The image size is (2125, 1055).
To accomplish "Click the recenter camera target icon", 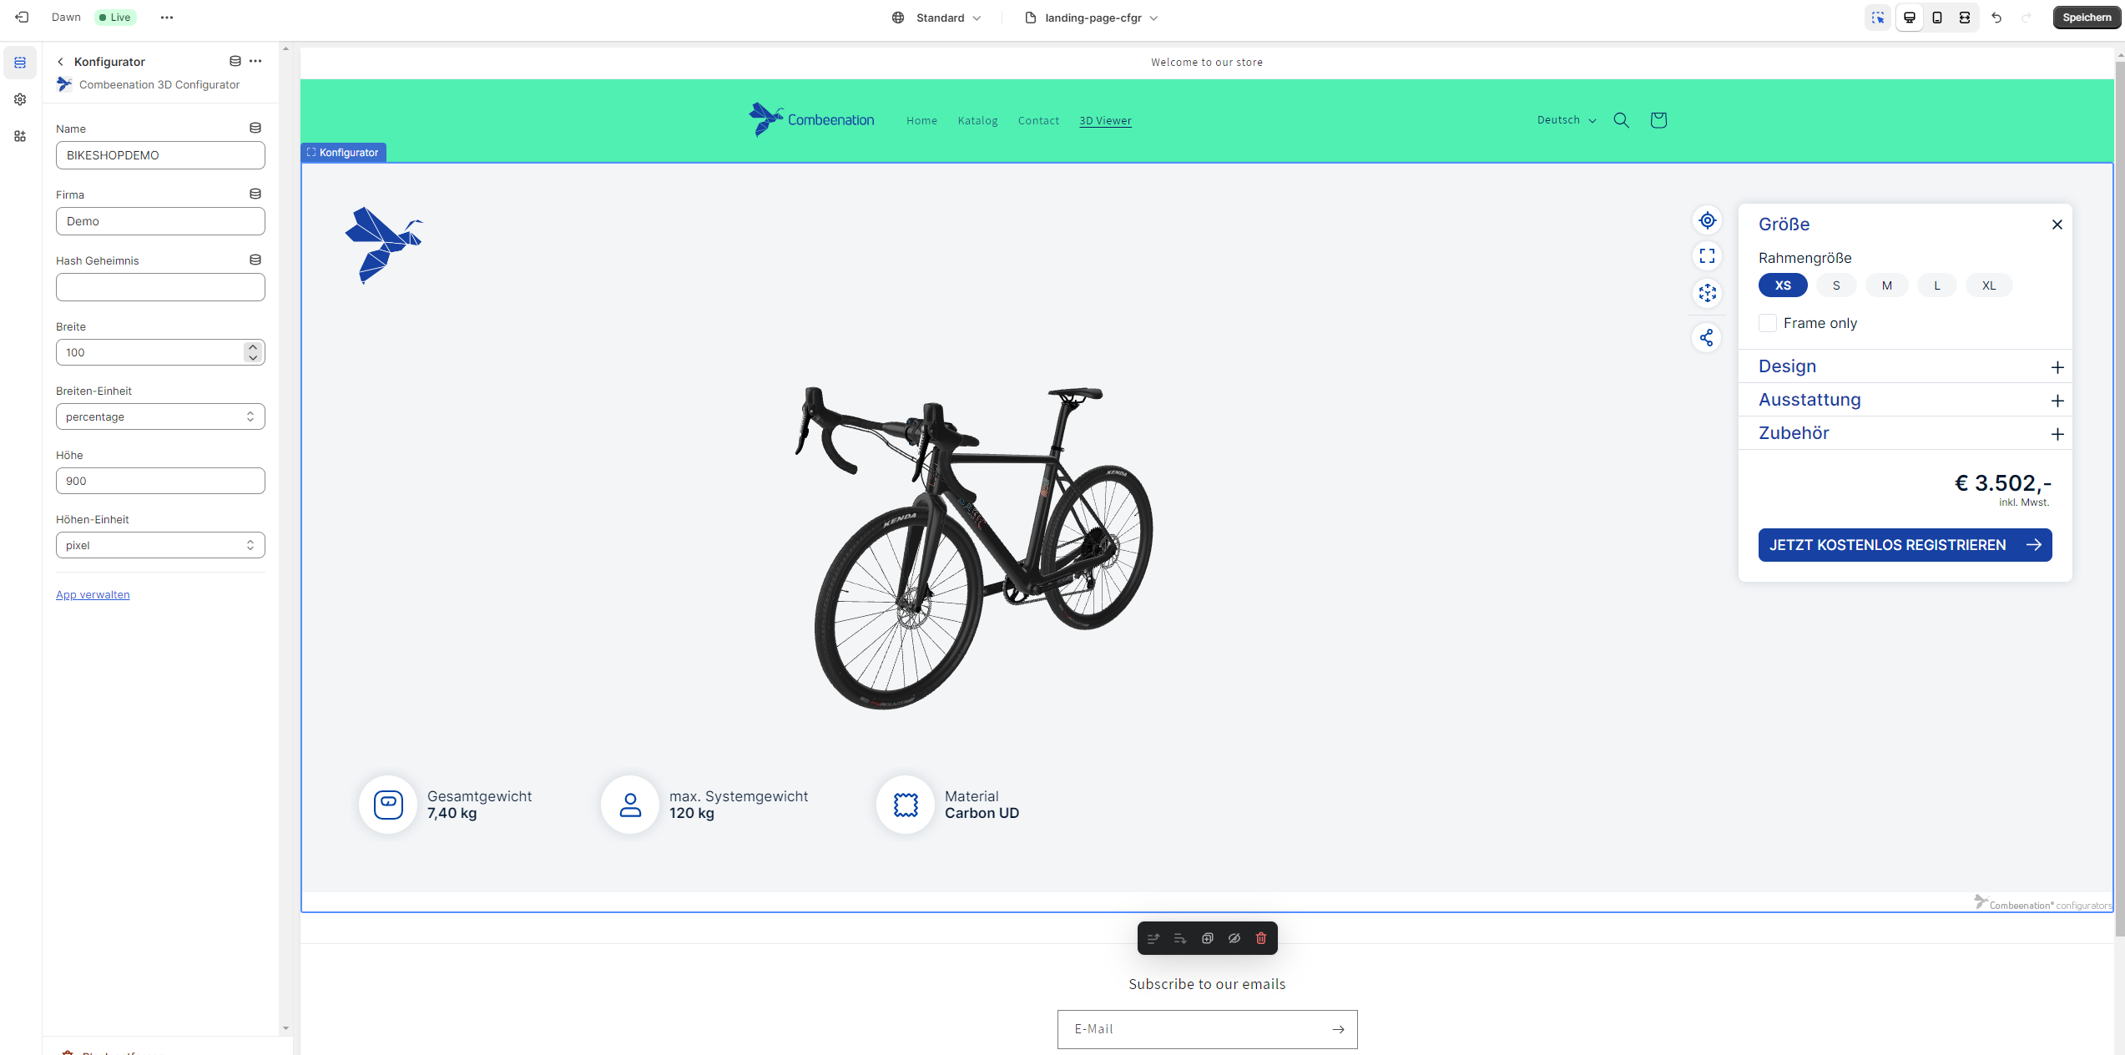I will pos(1707,220).
